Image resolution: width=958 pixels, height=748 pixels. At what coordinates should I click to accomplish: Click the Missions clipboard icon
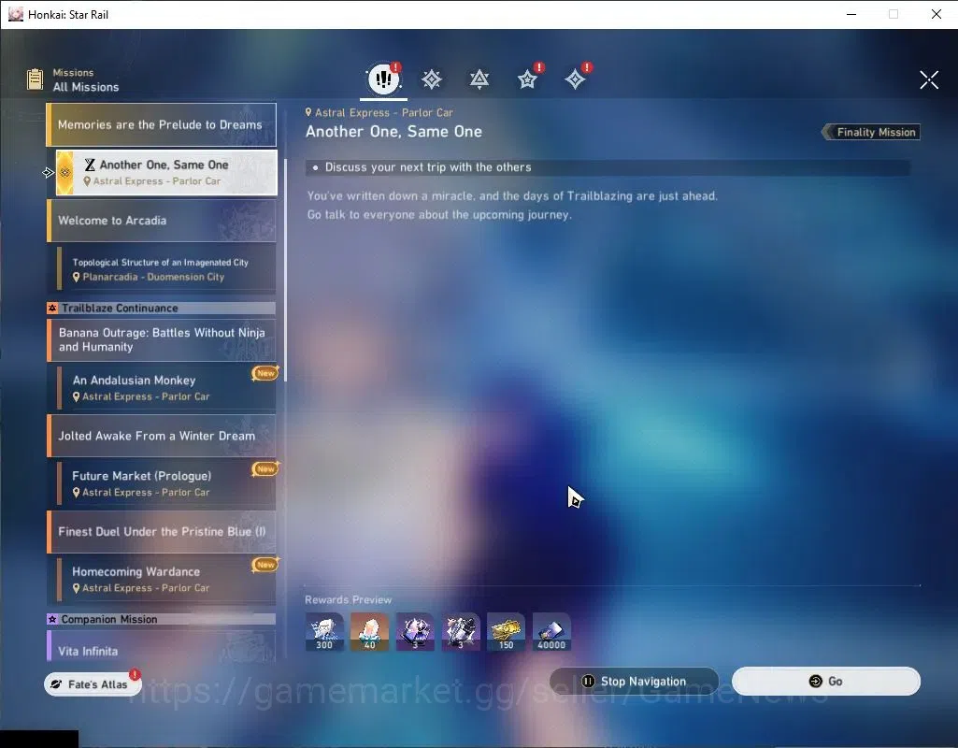(35, 79)
